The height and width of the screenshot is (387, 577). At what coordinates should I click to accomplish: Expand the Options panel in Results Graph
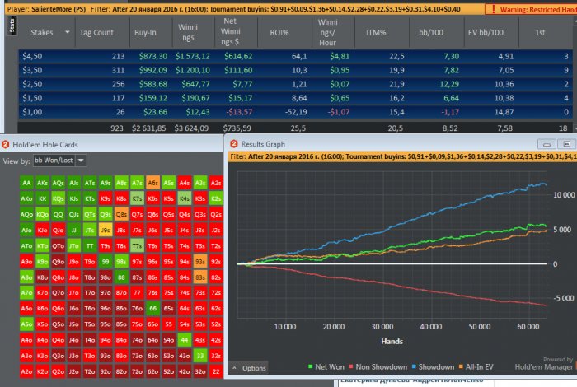(x=249, y=368)
